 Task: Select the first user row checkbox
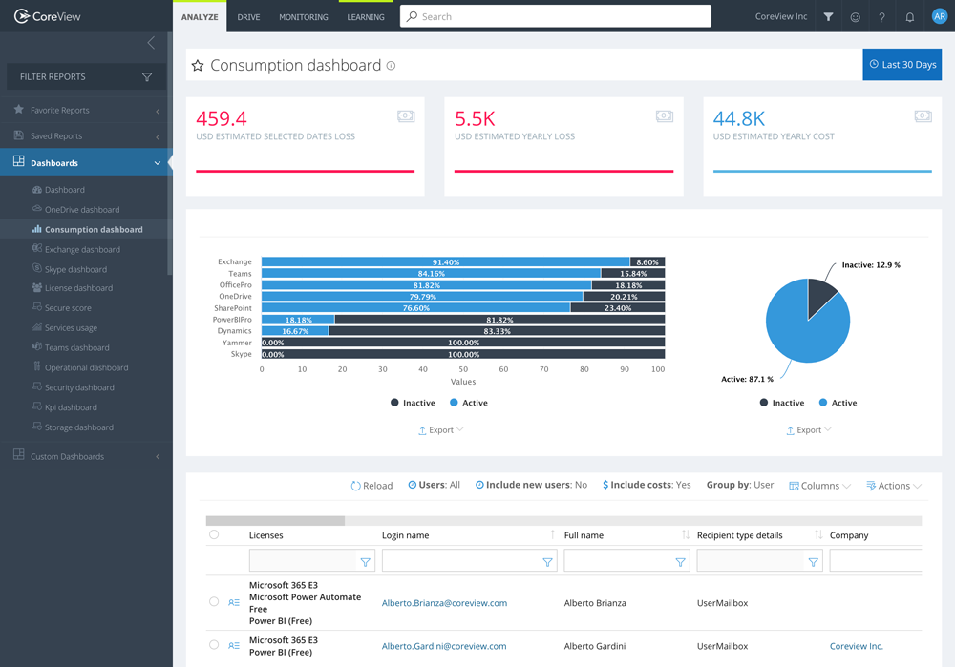pos(212,602)
